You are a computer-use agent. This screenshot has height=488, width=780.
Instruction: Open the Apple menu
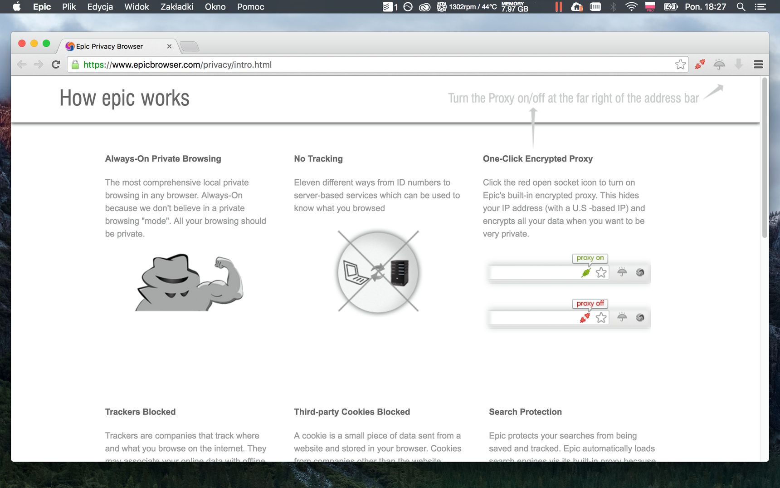point(16,6)
